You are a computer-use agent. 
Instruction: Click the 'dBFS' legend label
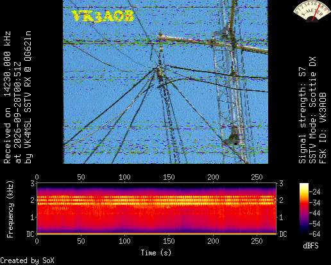click(310, 246)
